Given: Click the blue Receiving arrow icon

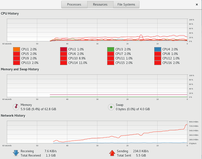Looking at the screenshot, I should 16,153.
